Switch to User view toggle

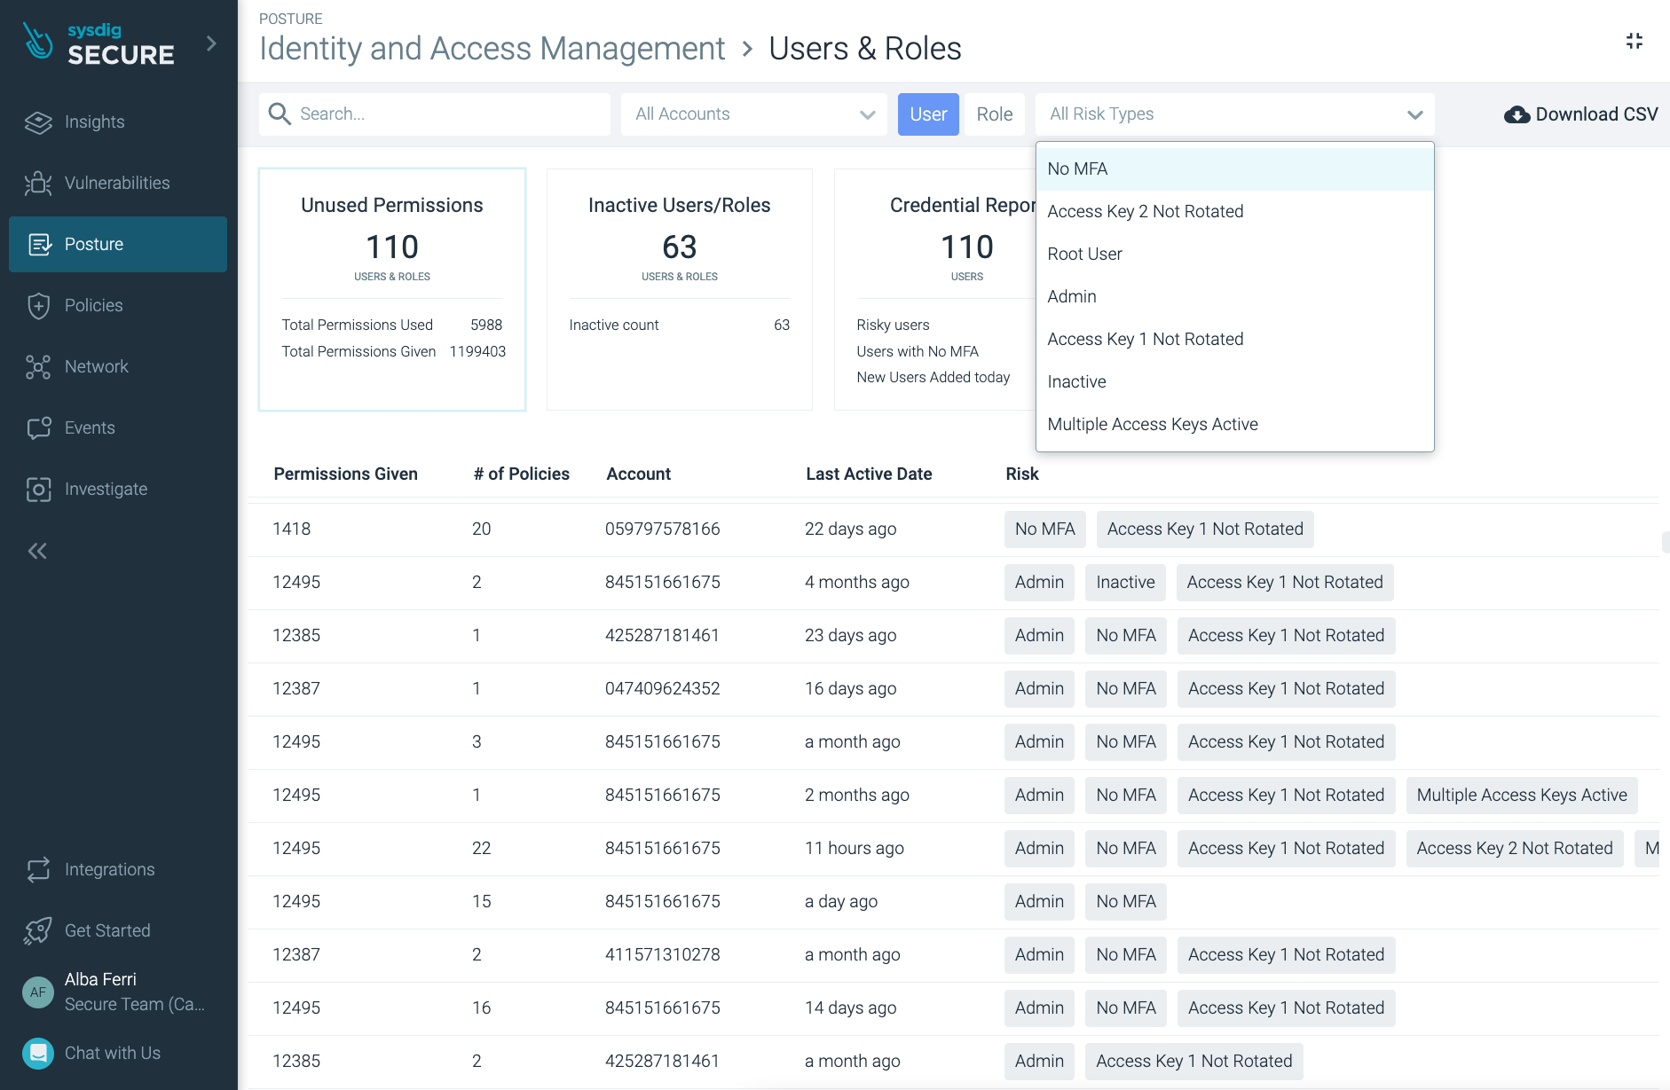click(928, 114)
